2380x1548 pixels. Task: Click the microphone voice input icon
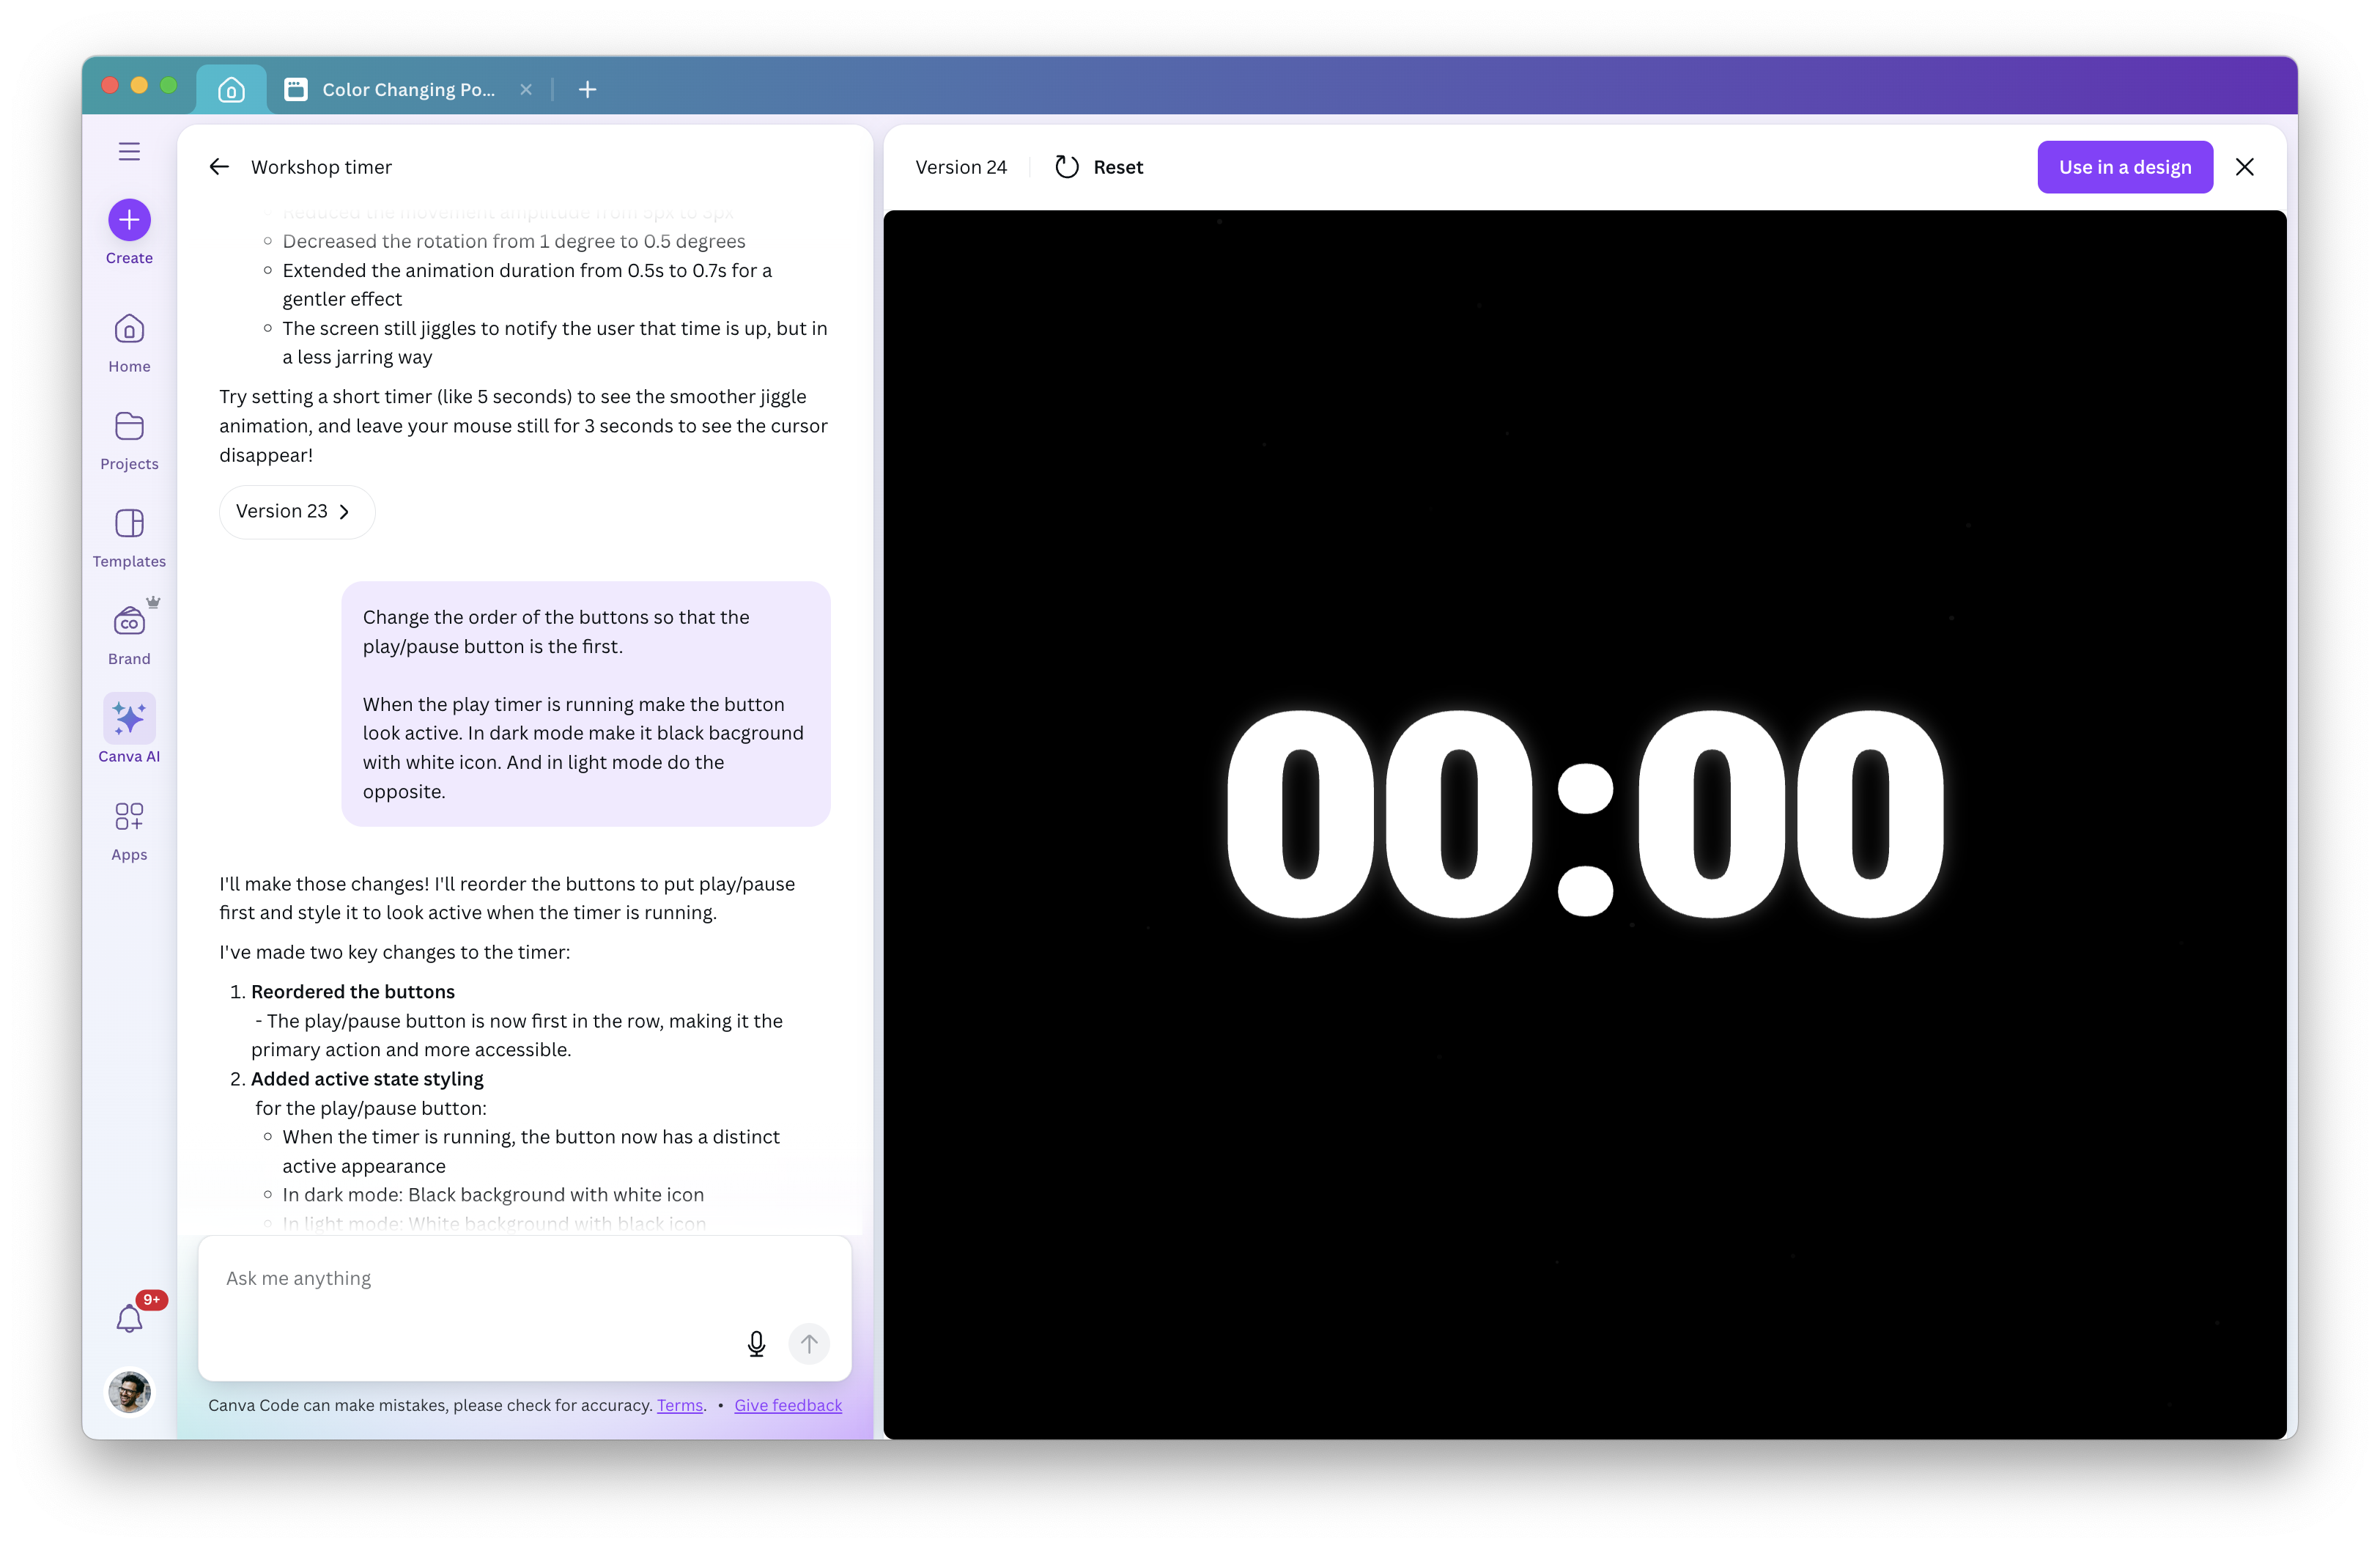pyautogui.click(x=756, y=1344)
